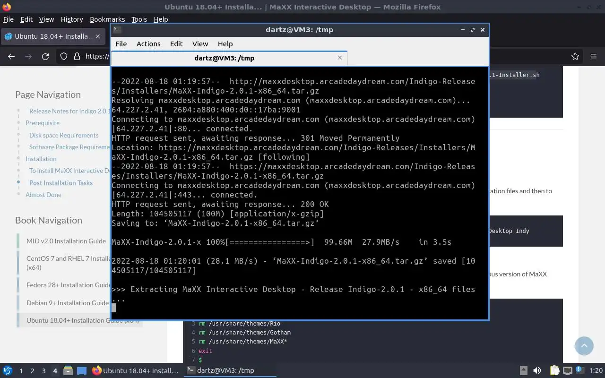Viewport: 605px width, 378px height.
Task: Select the Ubuntu 18.04+ Installa... browser tab
Action: pos(53,36)
